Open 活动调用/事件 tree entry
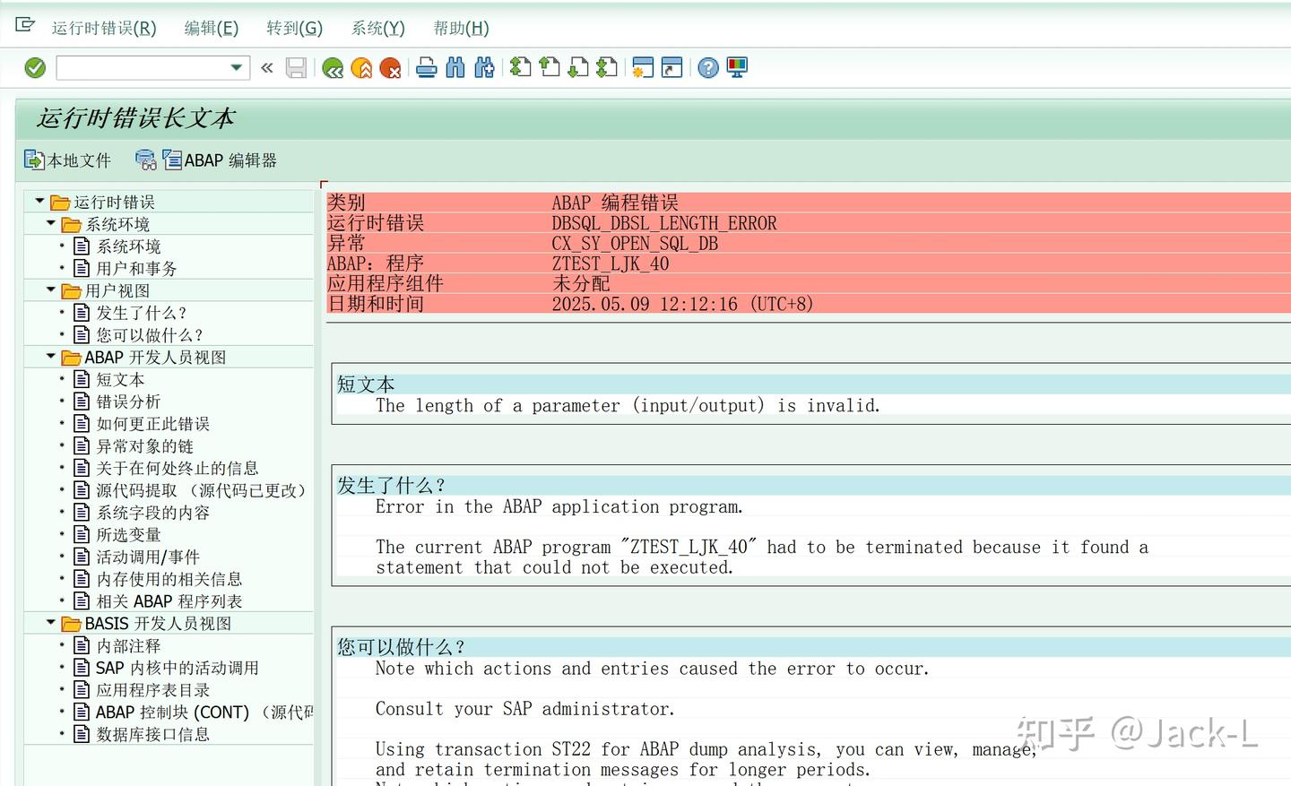This screenshot has height=786, width=1291. click(x=148, y=557)
